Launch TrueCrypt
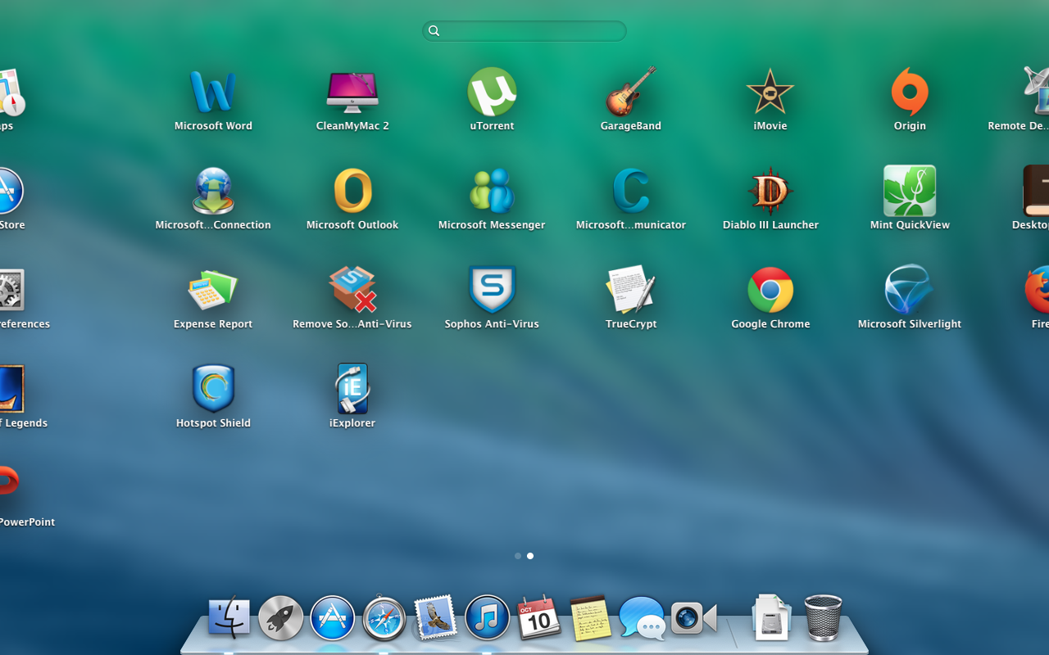 click(x=631, y=290)
